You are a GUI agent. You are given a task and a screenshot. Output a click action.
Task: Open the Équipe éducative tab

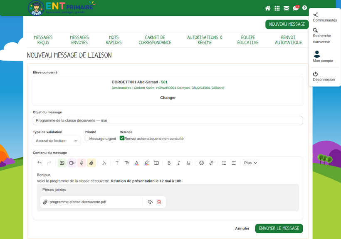248,40
